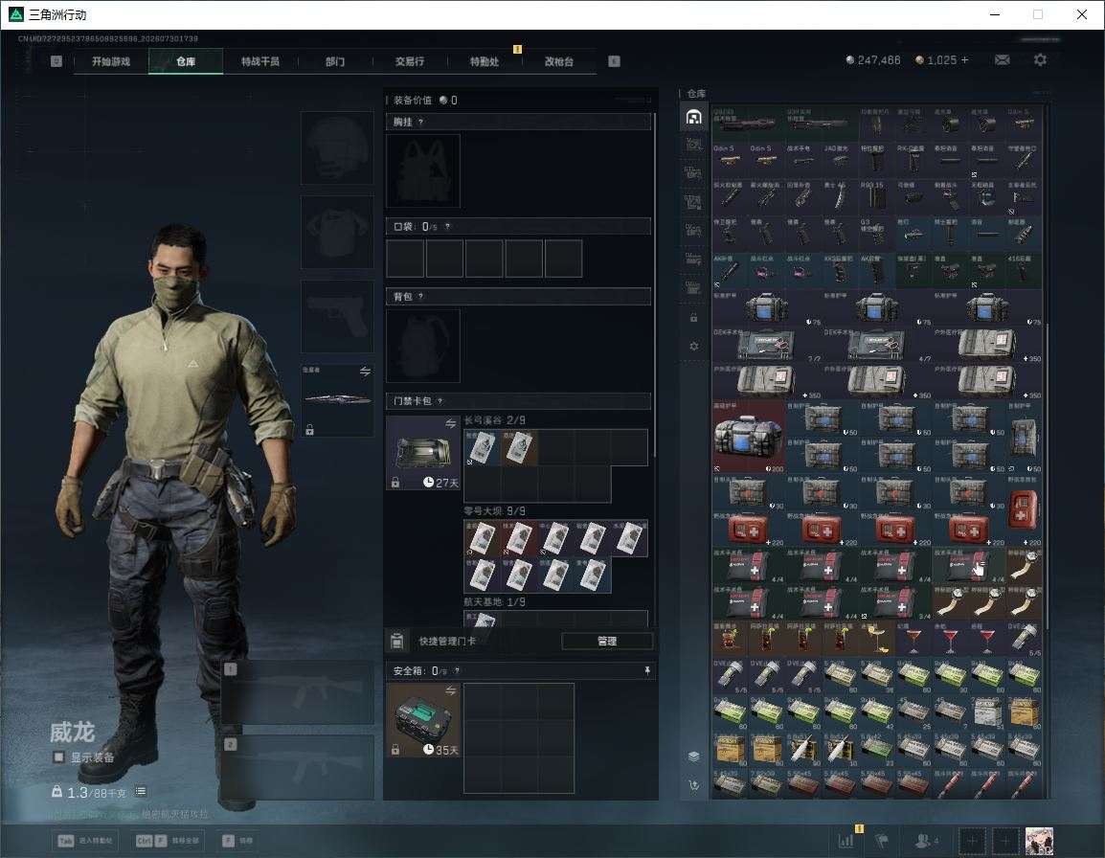1105x858 pixels.
Task: Click the Ctrl F shortcut button
Action: (x=167, y=841)
